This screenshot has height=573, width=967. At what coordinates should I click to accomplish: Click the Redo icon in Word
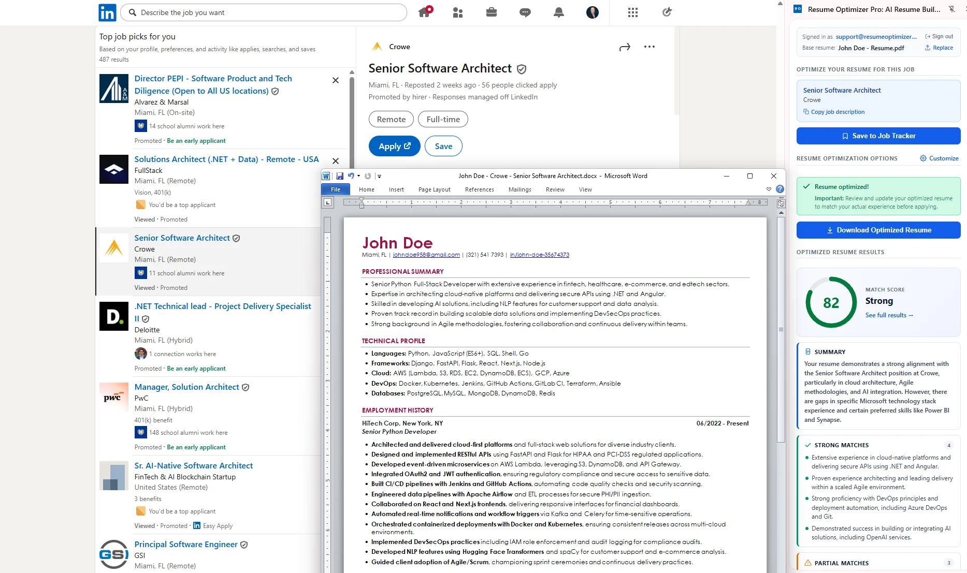[x=368, y=176]
